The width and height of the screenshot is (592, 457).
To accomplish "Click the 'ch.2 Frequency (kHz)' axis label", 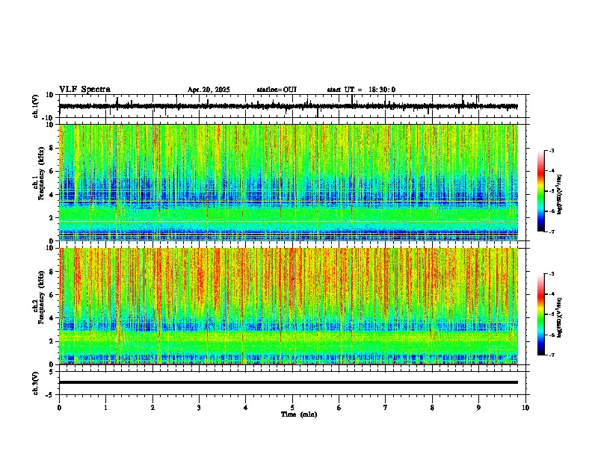I will click(38, 306).
